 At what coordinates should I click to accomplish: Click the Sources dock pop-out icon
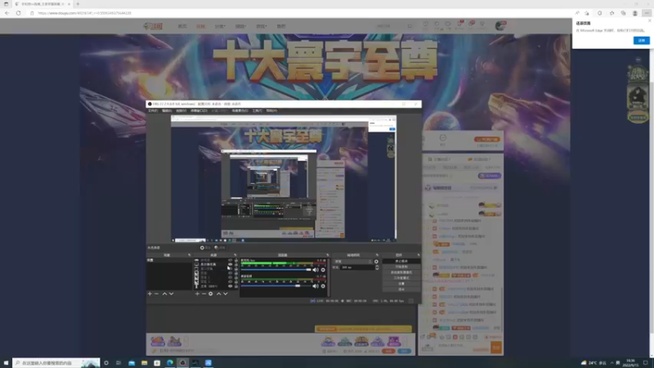point(235,255)
